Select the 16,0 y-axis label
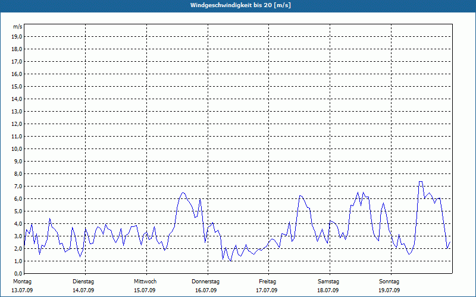The width and height of the screenshot is (476, 297). (17, 74)
